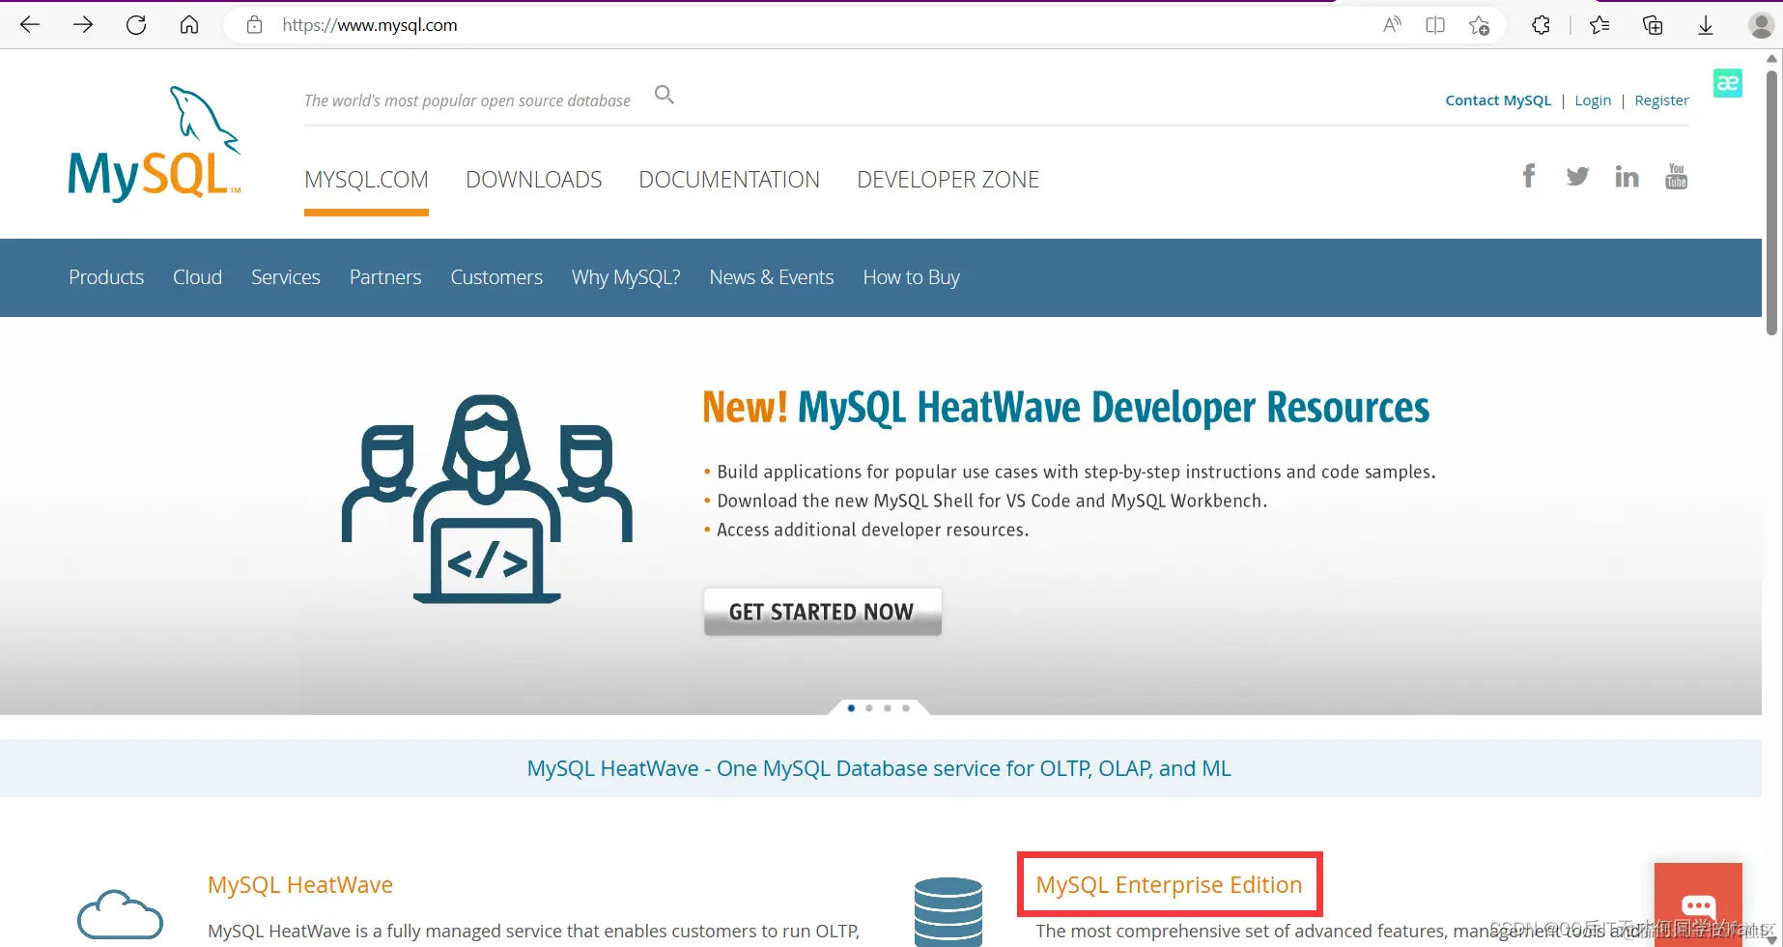Screen dimensions: 1783x947
Task: Open the News & Events menu item
Action: (771, 277)
